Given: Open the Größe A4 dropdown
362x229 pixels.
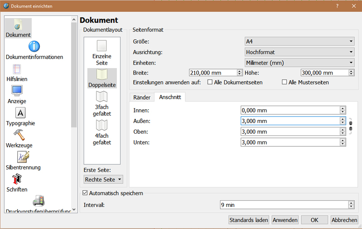Looking at the screenshot, I should coord(299,42).
